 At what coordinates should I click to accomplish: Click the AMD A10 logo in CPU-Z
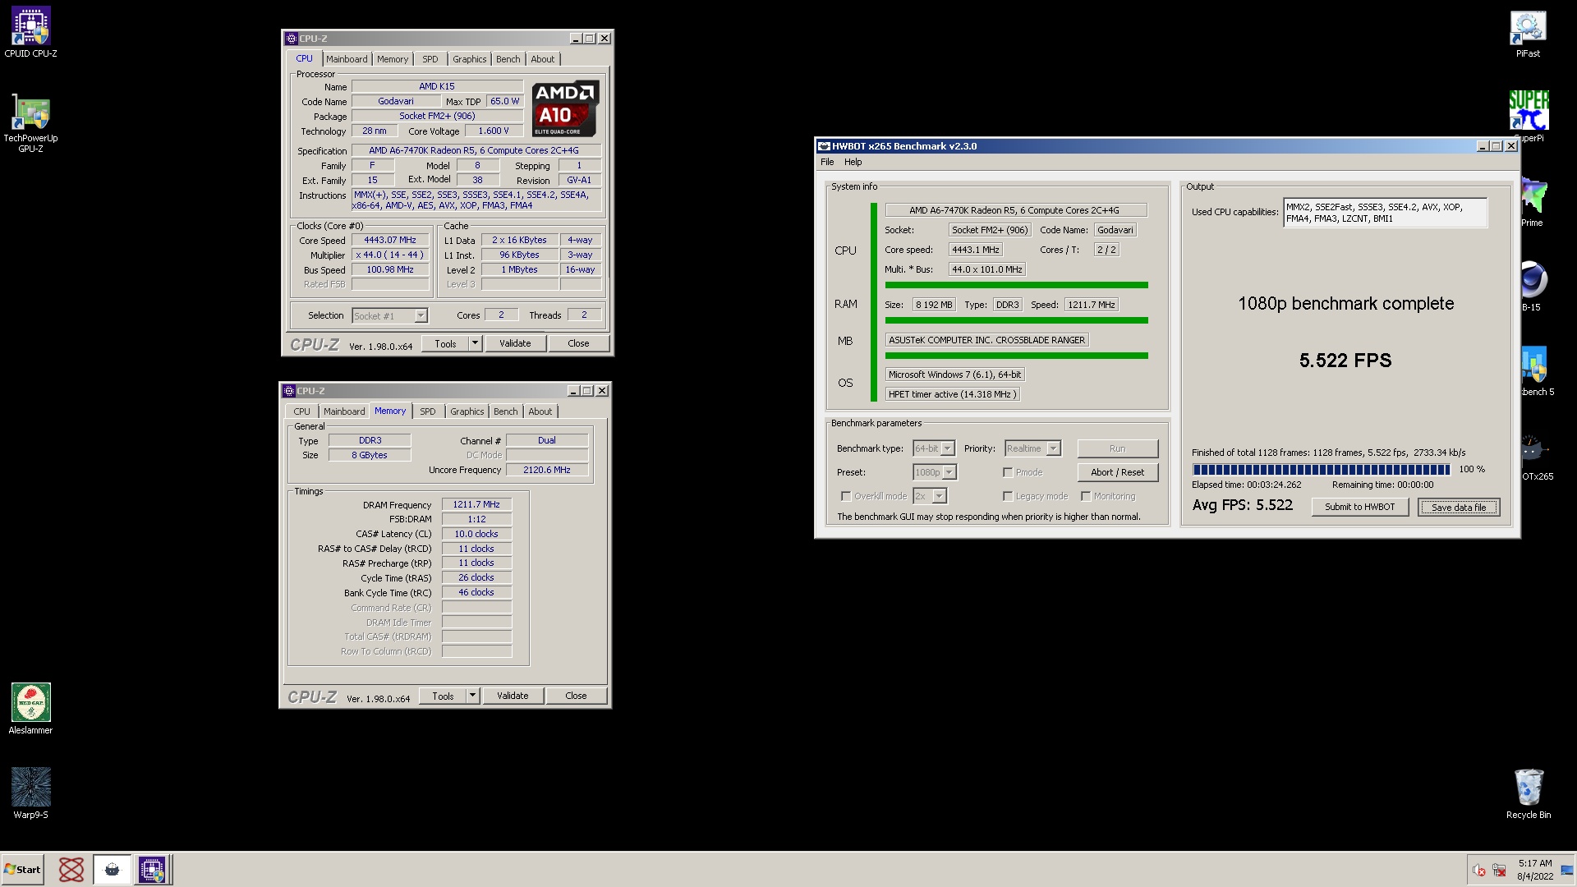565,108
